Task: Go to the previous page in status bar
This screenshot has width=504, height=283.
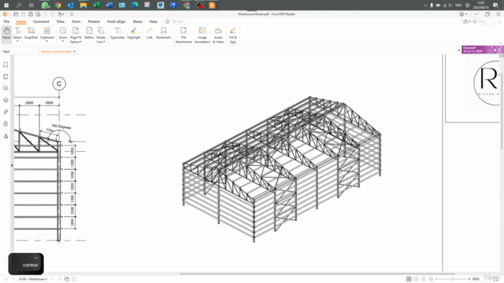Action: (x=13, y=279)
